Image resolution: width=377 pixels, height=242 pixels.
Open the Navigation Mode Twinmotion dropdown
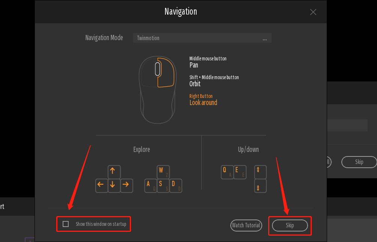click(x=202, y=38)
